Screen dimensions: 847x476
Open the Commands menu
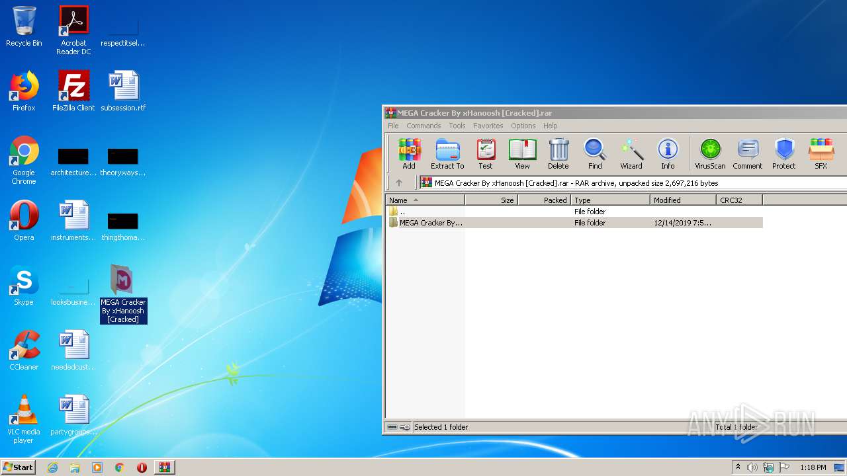[x=423, y=126]
